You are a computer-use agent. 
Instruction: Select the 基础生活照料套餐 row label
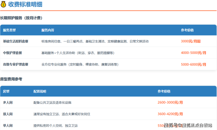pyautogui.click(x=16, y=41)
